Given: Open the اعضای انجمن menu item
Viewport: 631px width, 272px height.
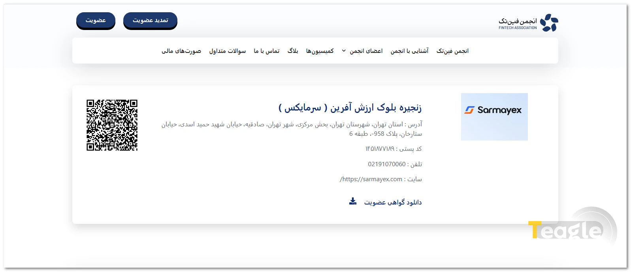Looking at the screenshot, I should 366,51.
